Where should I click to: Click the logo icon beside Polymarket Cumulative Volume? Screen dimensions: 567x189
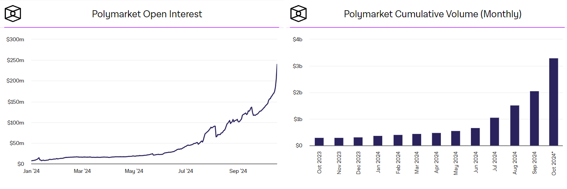[x=298, y=14]
